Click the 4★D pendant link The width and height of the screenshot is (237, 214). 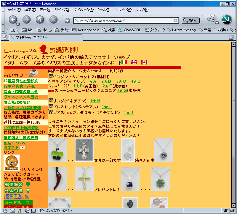pyautogui.click(x=136, y=81)
